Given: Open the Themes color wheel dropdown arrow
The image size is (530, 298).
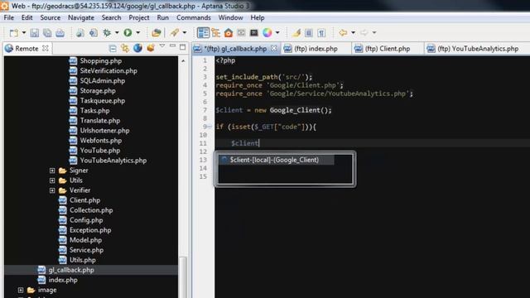Looking at the screenshot, I should [277, 33].
